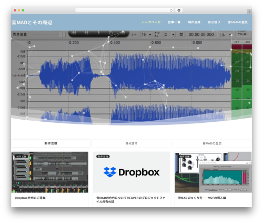Open a new tab with the plus button
The height and width of the screenshot is (223, 263).
[x=249, y=12]
